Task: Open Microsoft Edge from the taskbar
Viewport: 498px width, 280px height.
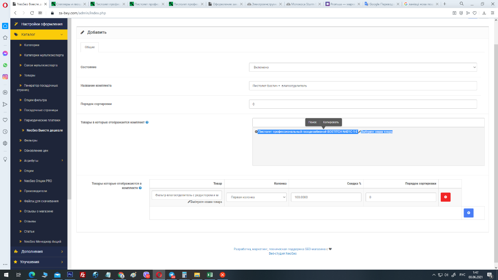Action: tap(31, 275)
